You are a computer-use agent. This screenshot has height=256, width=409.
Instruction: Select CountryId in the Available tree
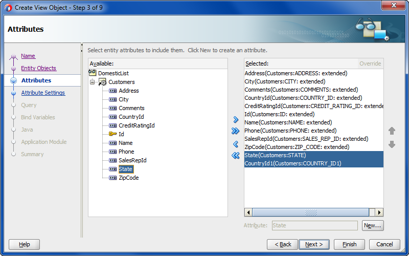click(x=131, y=117)
